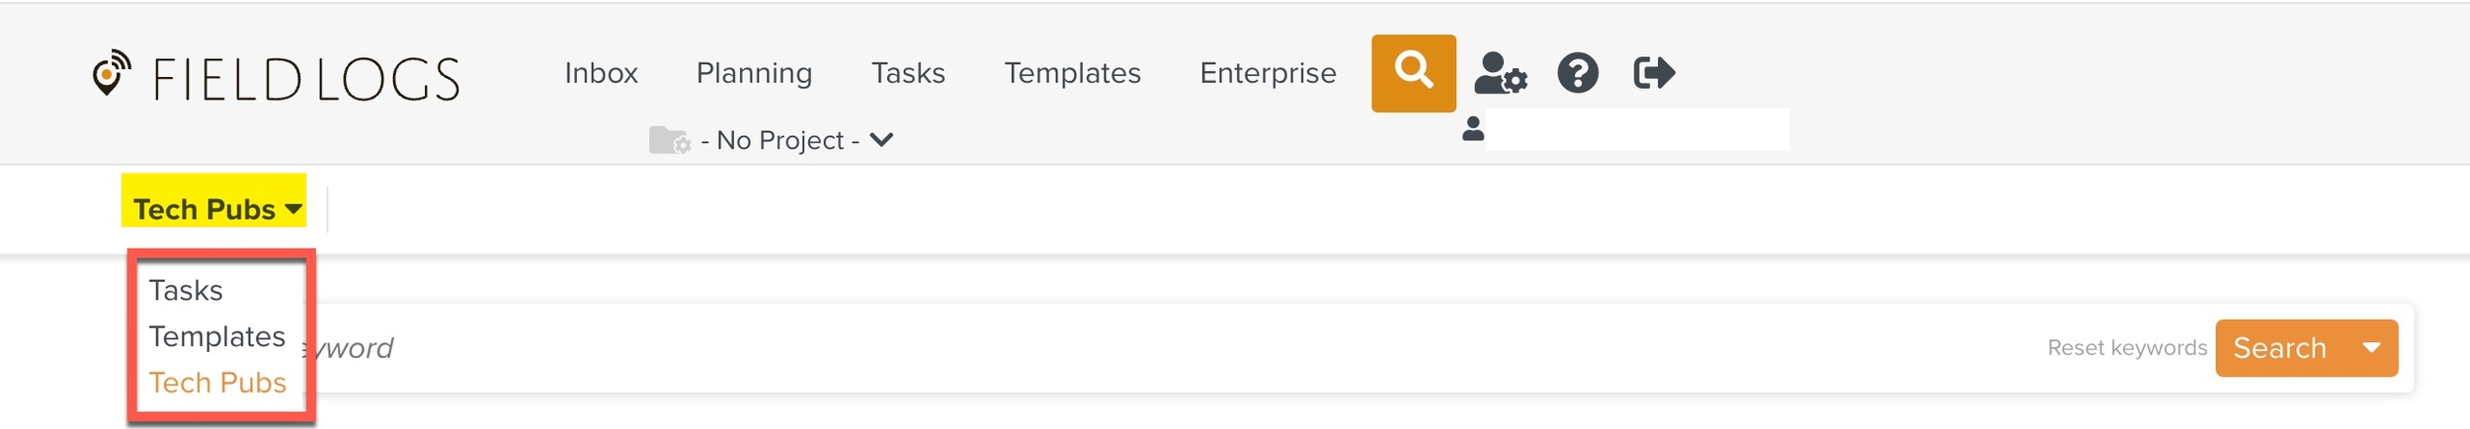Open the Search button dropdown arrow
2470x429 pixels.
pyautogui.click(x=2371, y=348)
